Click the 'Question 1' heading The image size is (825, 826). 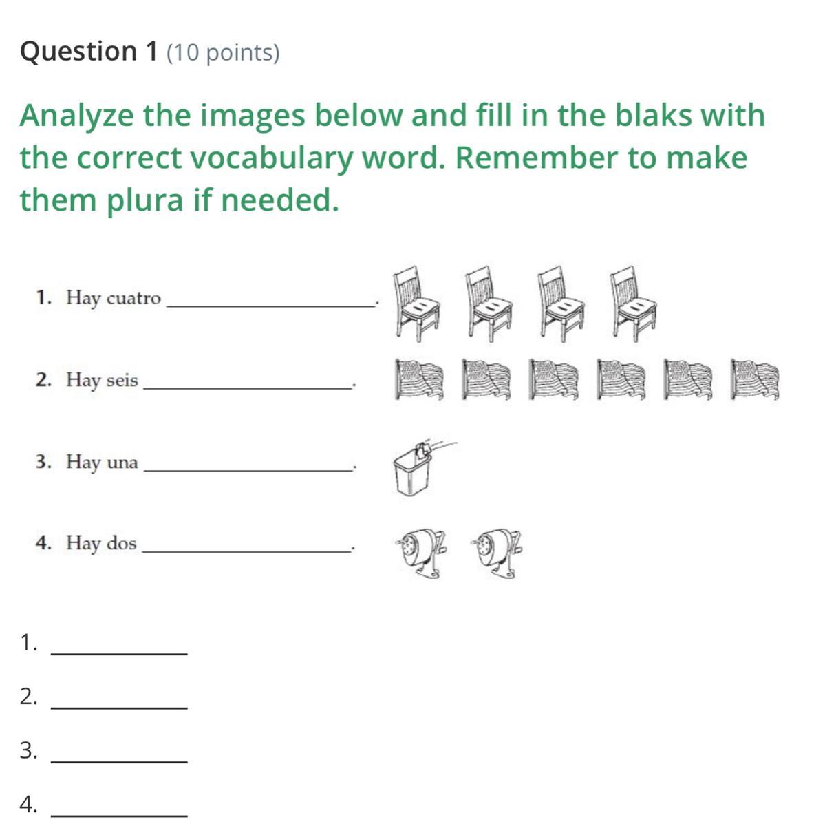pos(89,52)
